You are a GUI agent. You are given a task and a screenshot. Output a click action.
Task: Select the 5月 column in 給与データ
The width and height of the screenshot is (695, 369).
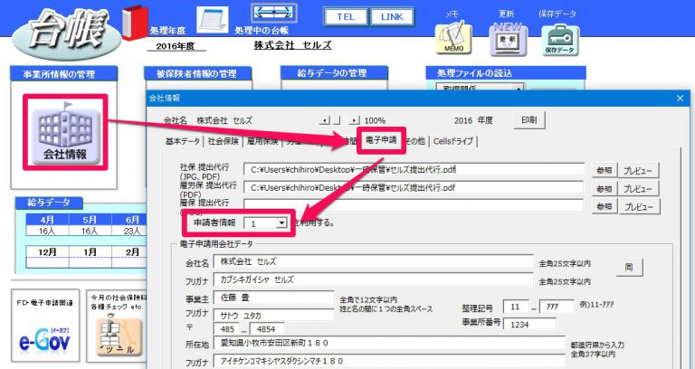click(x=90, y=220)
